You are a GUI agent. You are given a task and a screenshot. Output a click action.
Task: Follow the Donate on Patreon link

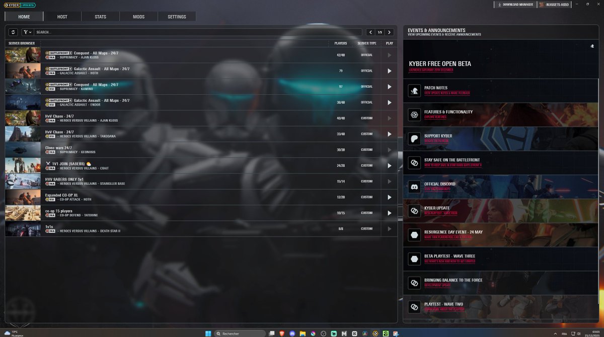tap(436, 141)
